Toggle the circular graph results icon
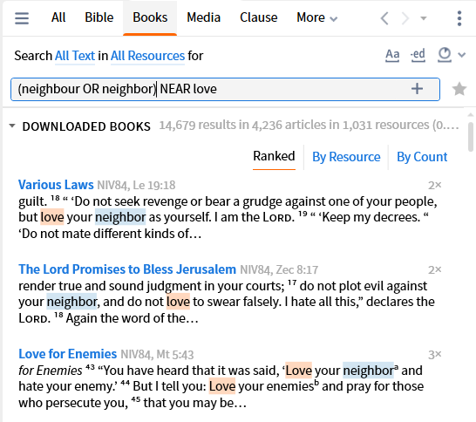476x422 pixels. [445, 55]
